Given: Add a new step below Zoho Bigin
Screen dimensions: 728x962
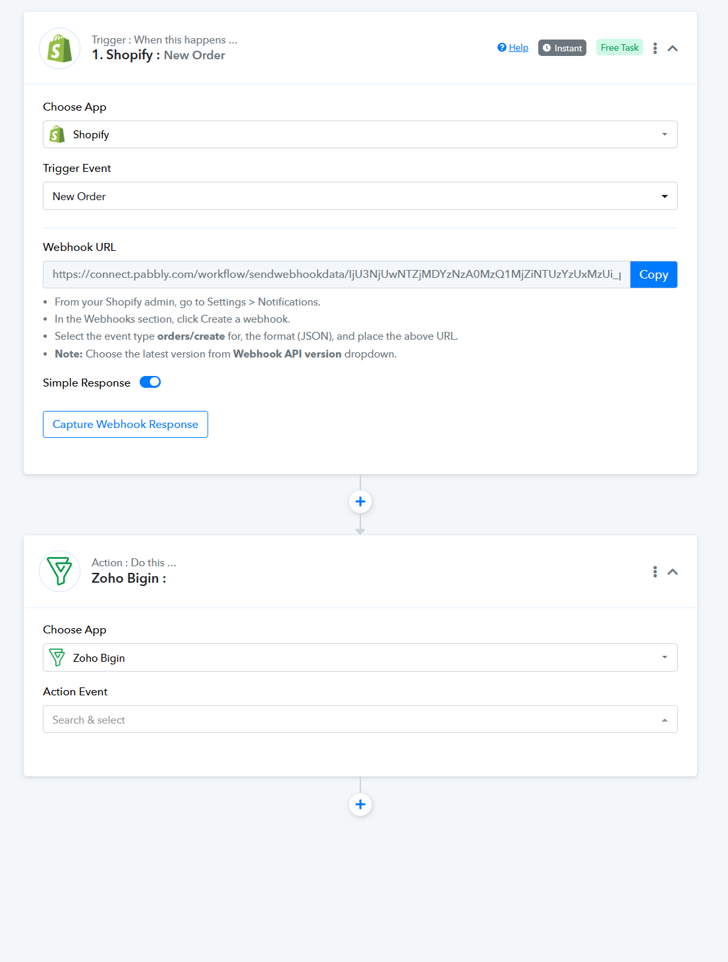Looking at the screenshot, I should coord(360,804).
